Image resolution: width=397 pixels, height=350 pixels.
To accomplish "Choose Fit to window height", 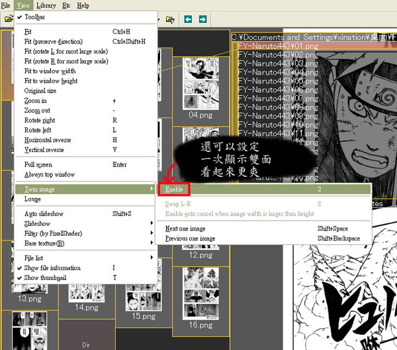I will click(85, 81).
